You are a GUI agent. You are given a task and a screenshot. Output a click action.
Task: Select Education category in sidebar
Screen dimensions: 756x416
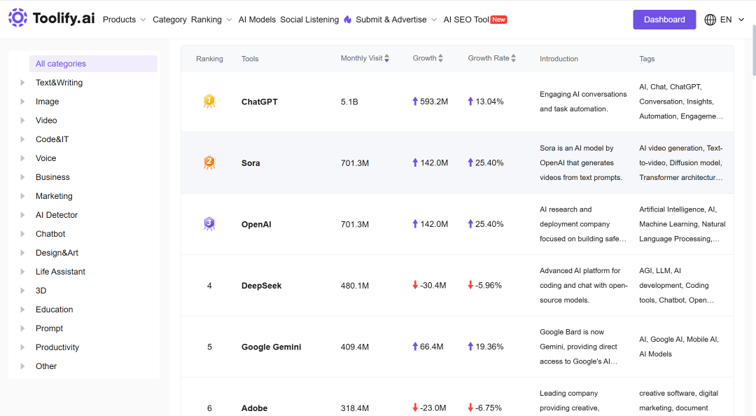click(x=55, y=310)
